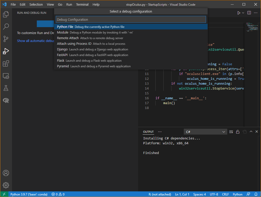261x197 pixels.
Task: Open the Source Control view
Action: pos(6,39)
